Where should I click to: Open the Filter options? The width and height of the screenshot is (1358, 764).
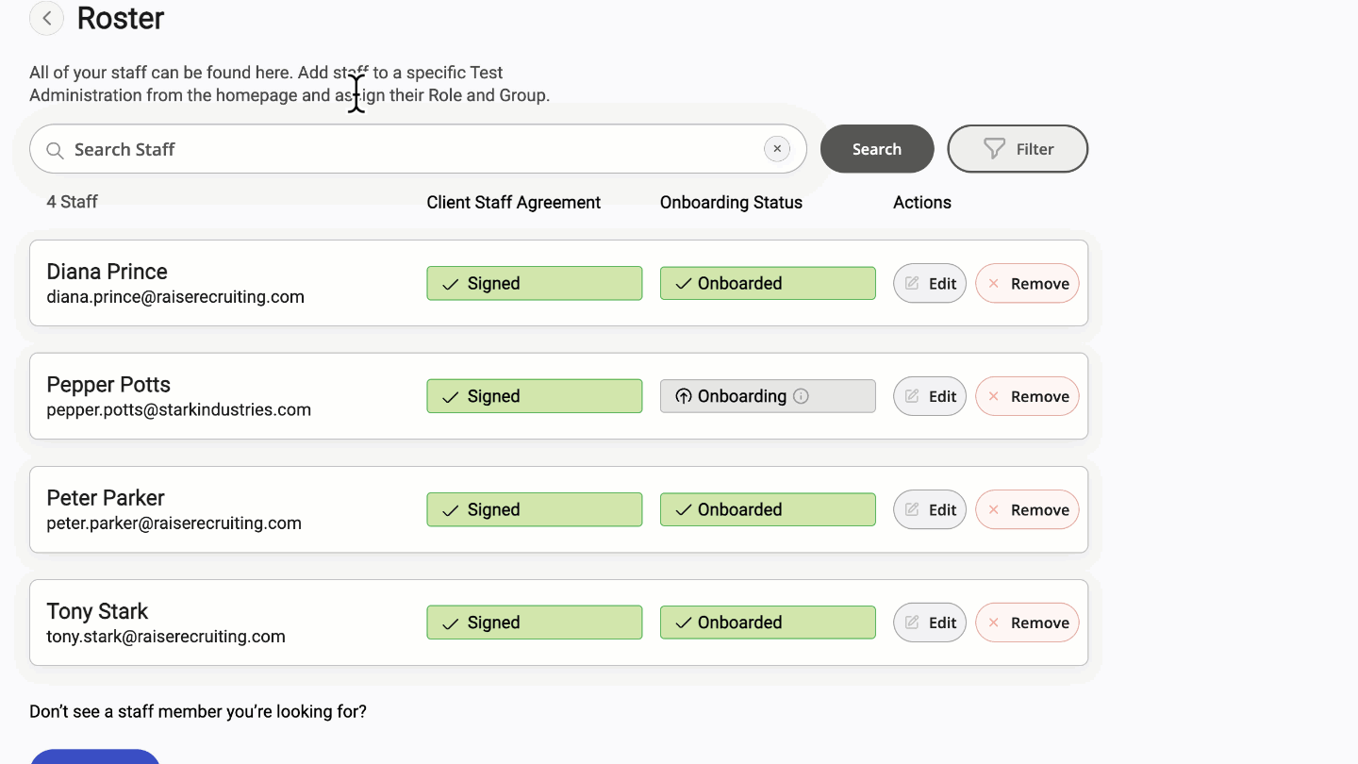(1018, 149)
